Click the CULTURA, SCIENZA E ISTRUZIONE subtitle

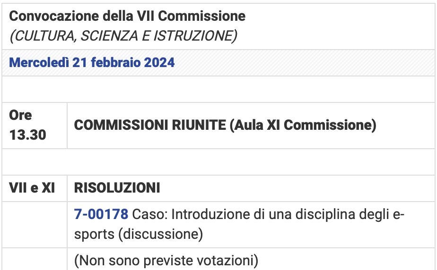tap(123, 36)
